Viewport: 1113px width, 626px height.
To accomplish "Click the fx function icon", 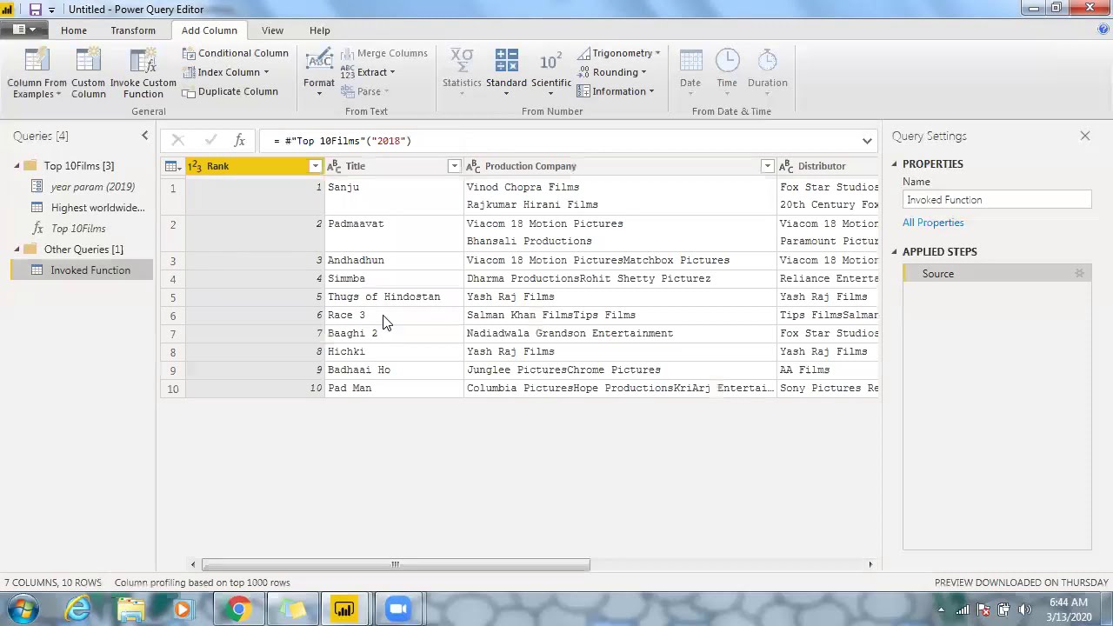I will coord(239,140).
